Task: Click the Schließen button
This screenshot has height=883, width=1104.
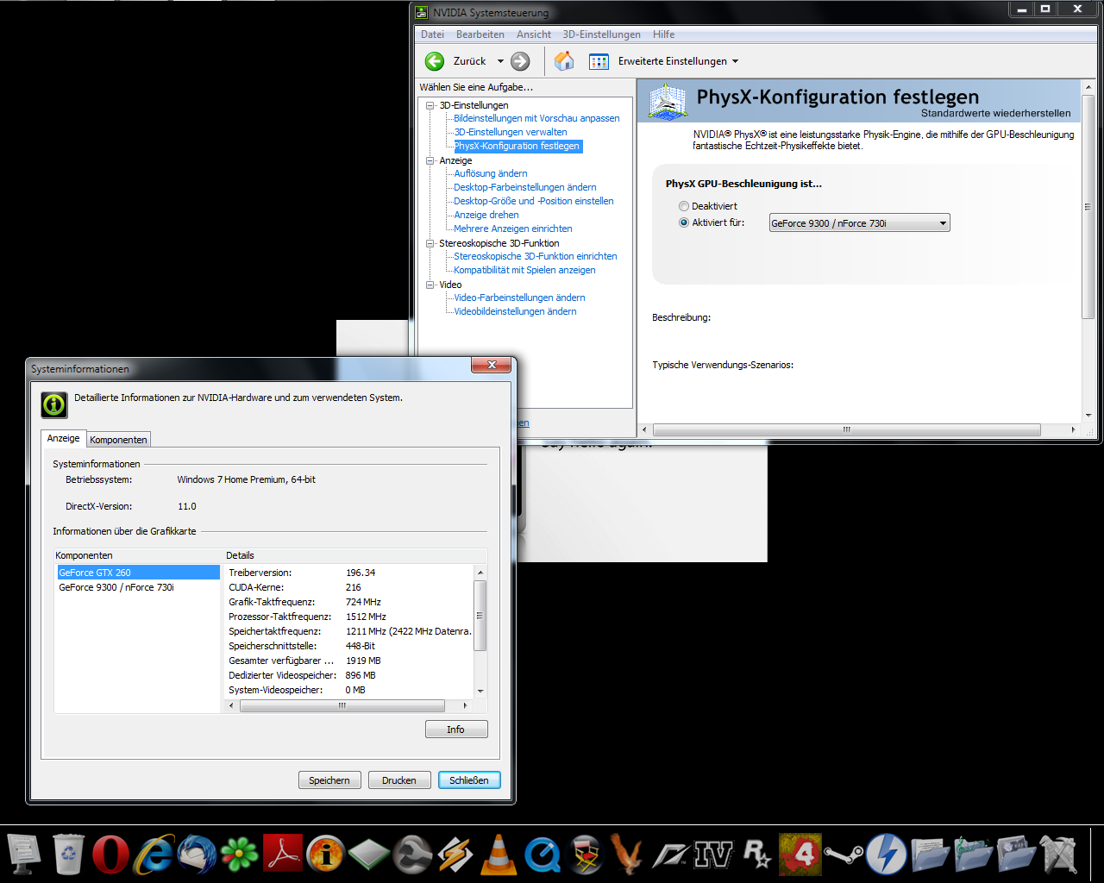Action: pyautogui.click(x=469, y=780)
